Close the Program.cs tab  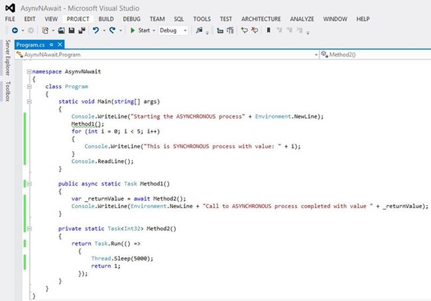60,44
